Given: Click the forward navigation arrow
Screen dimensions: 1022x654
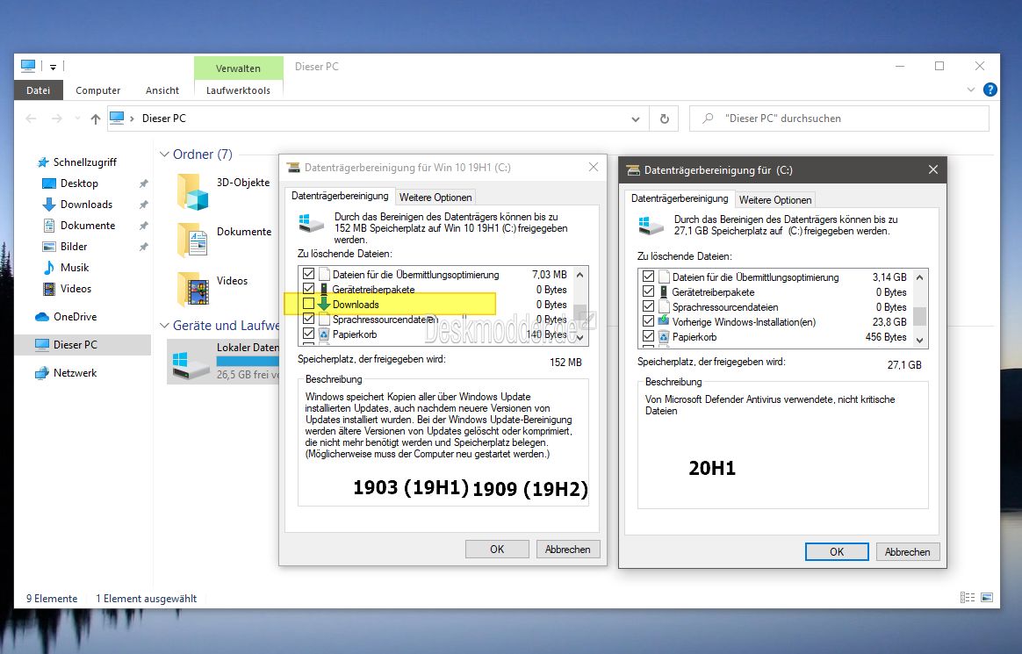Looking at the screenshot, I should point(57,119).
